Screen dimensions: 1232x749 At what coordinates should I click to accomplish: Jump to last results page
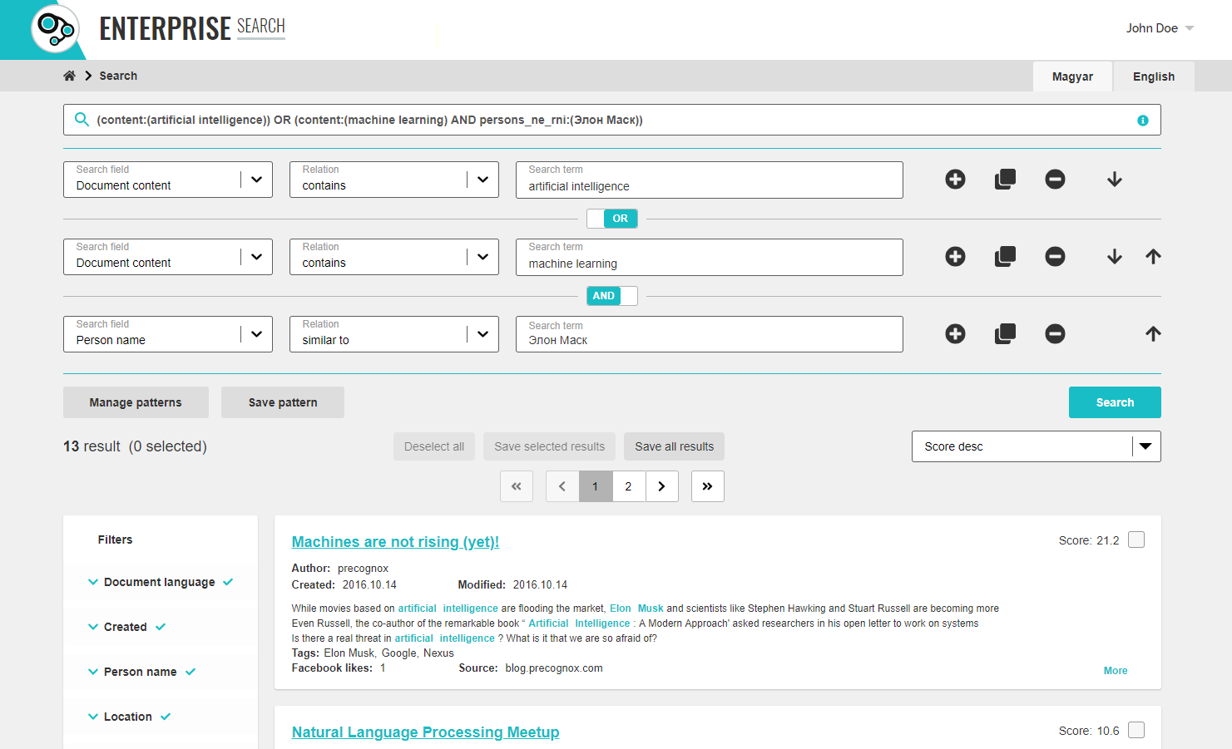(707, 486)
